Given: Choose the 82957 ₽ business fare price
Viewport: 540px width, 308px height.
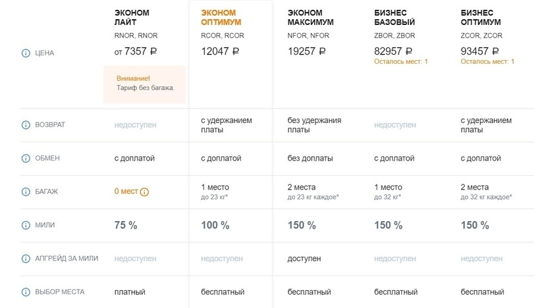Looking at the screenshot, I should [394, 51].
